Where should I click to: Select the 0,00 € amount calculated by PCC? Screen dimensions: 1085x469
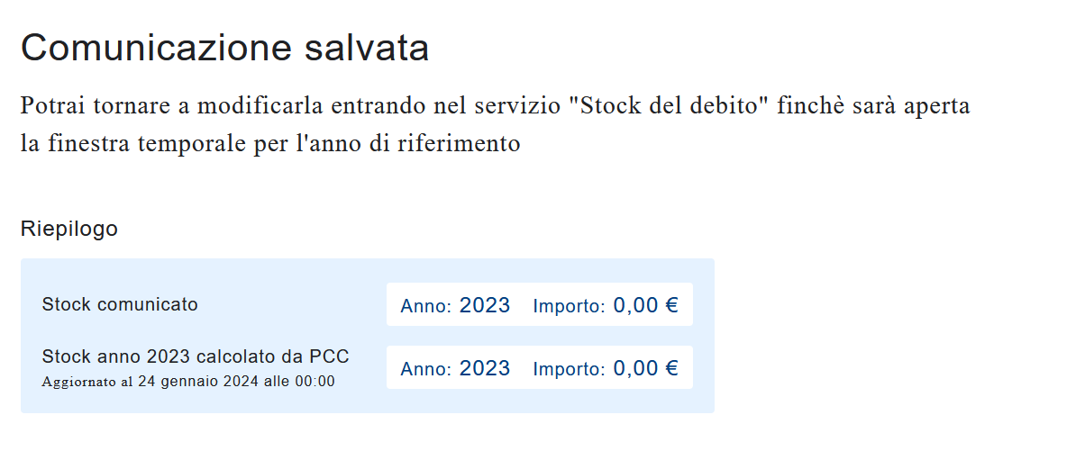coord(645,368)
